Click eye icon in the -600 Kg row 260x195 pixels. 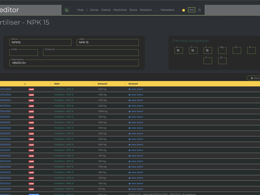(x=129, y=145)
